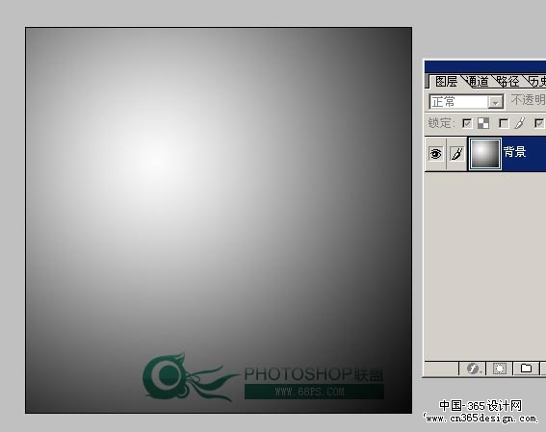This screenshot has height=432, width=546.
Task: Toggle the lock transparent pixels checkbox
Action: point(467,123)
